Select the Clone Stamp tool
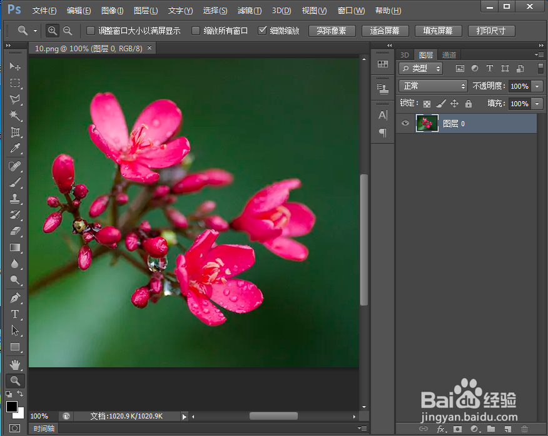548x436 pixels. [14, 199]
